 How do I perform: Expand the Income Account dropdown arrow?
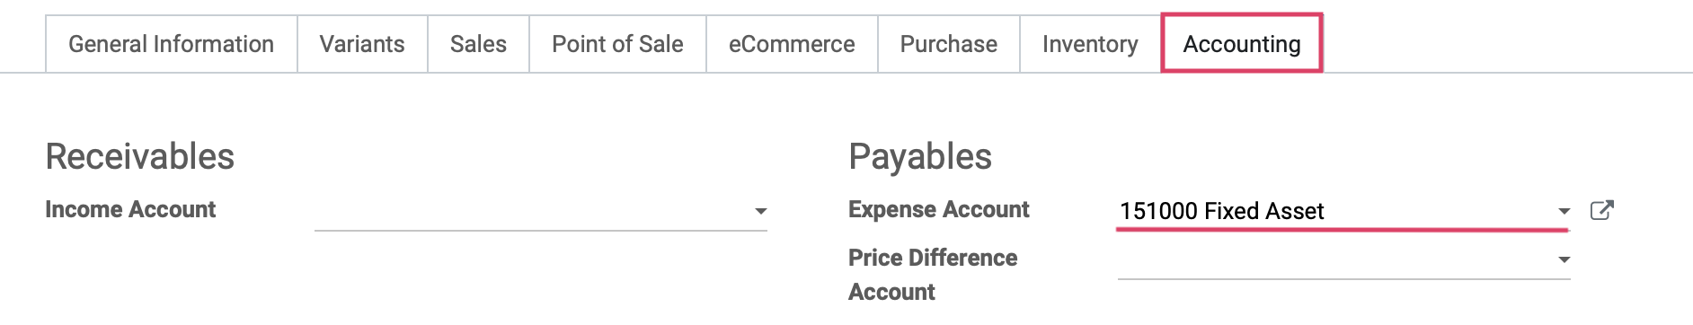[x=760, y=211]
